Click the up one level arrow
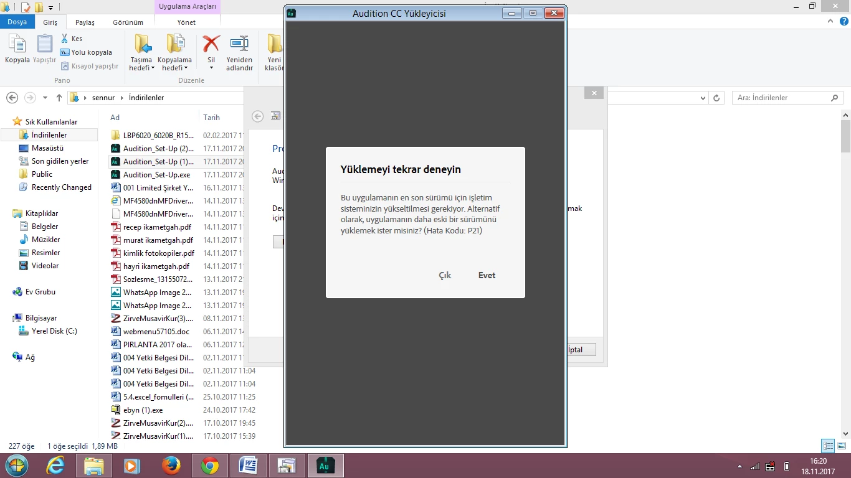The image size is (851, 478). (59, 98)
